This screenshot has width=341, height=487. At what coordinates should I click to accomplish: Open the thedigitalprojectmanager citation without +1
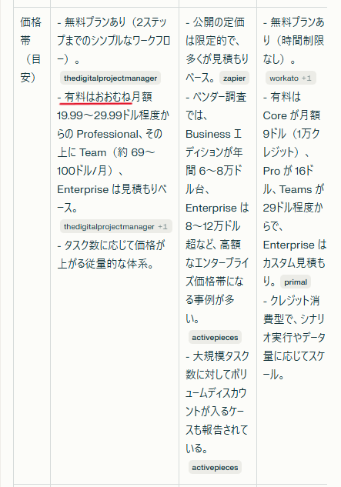coord(110,78)
